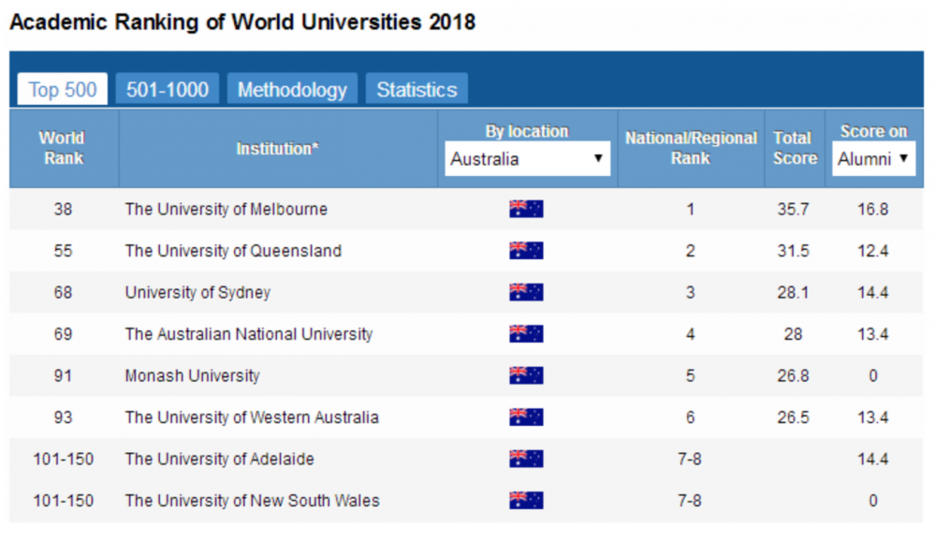
Task: Open The University of Queensland link
Action: click(233, 251)
